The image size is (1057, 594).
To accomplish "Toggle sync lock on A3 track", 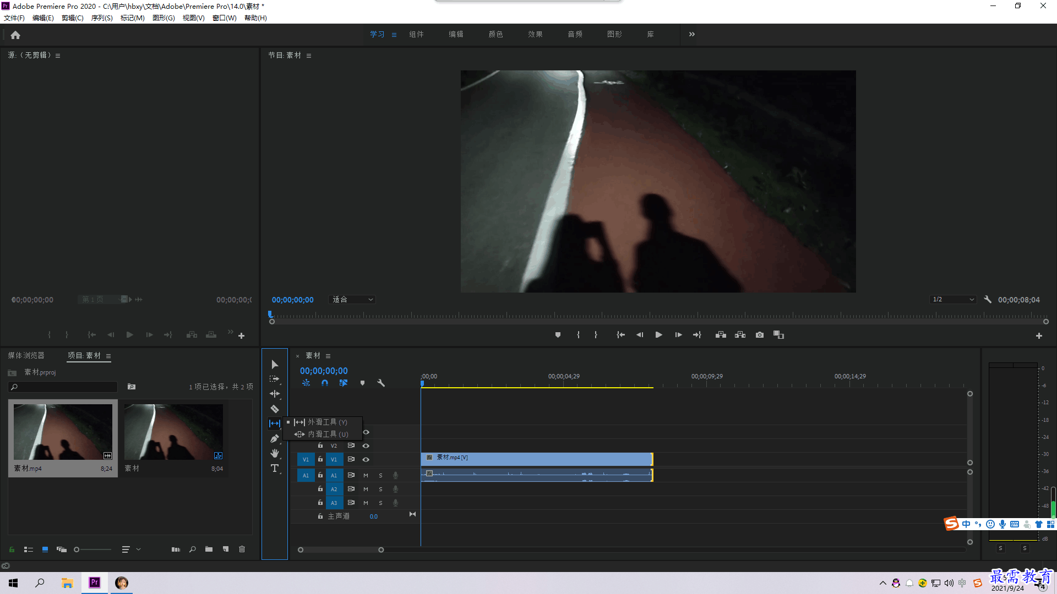I will coord(351,503).
